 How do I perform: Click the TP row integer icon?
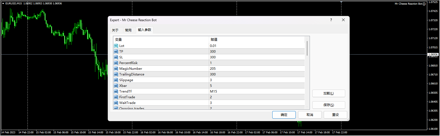tap(116, 52)
